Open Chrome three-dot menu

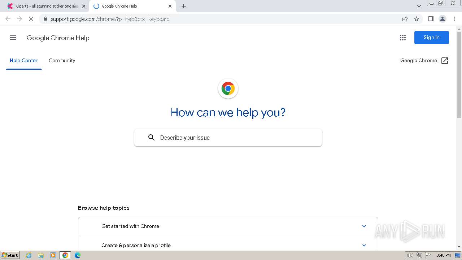click(x=454, y=19)
